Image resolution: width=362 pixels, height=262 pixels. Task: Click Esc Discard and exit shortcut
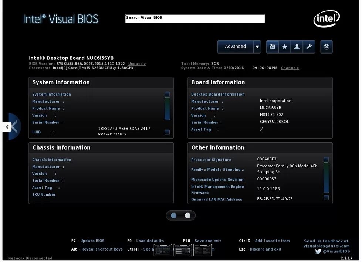260,249
